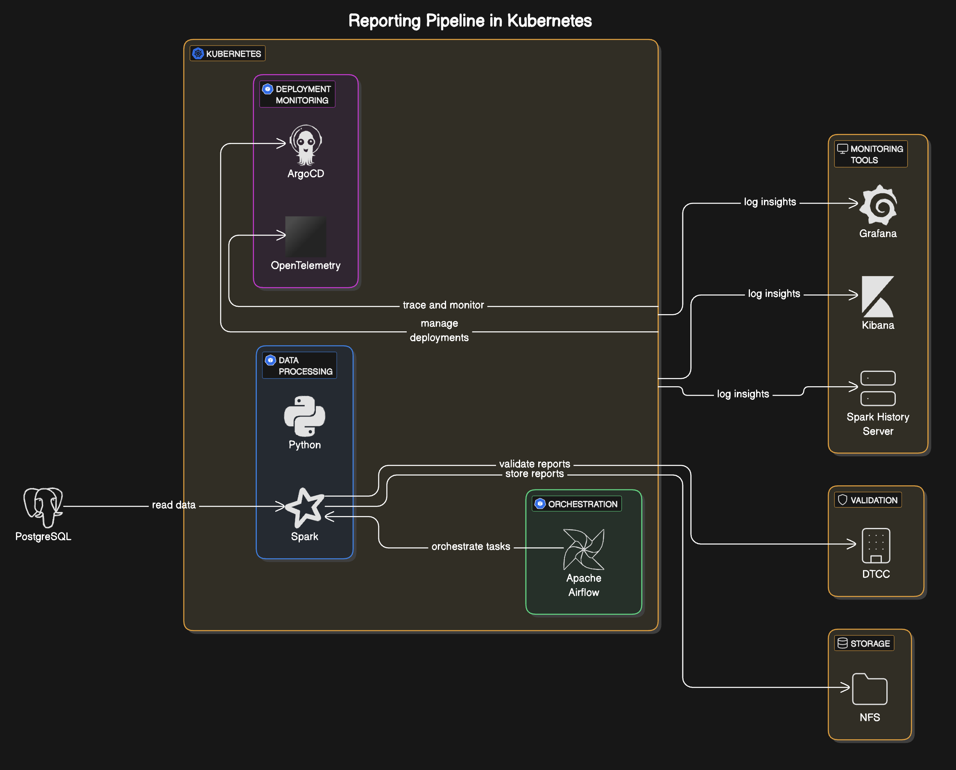
Task: Click the Deployment Monitoring hexagon icon
Action: (267, 89)
